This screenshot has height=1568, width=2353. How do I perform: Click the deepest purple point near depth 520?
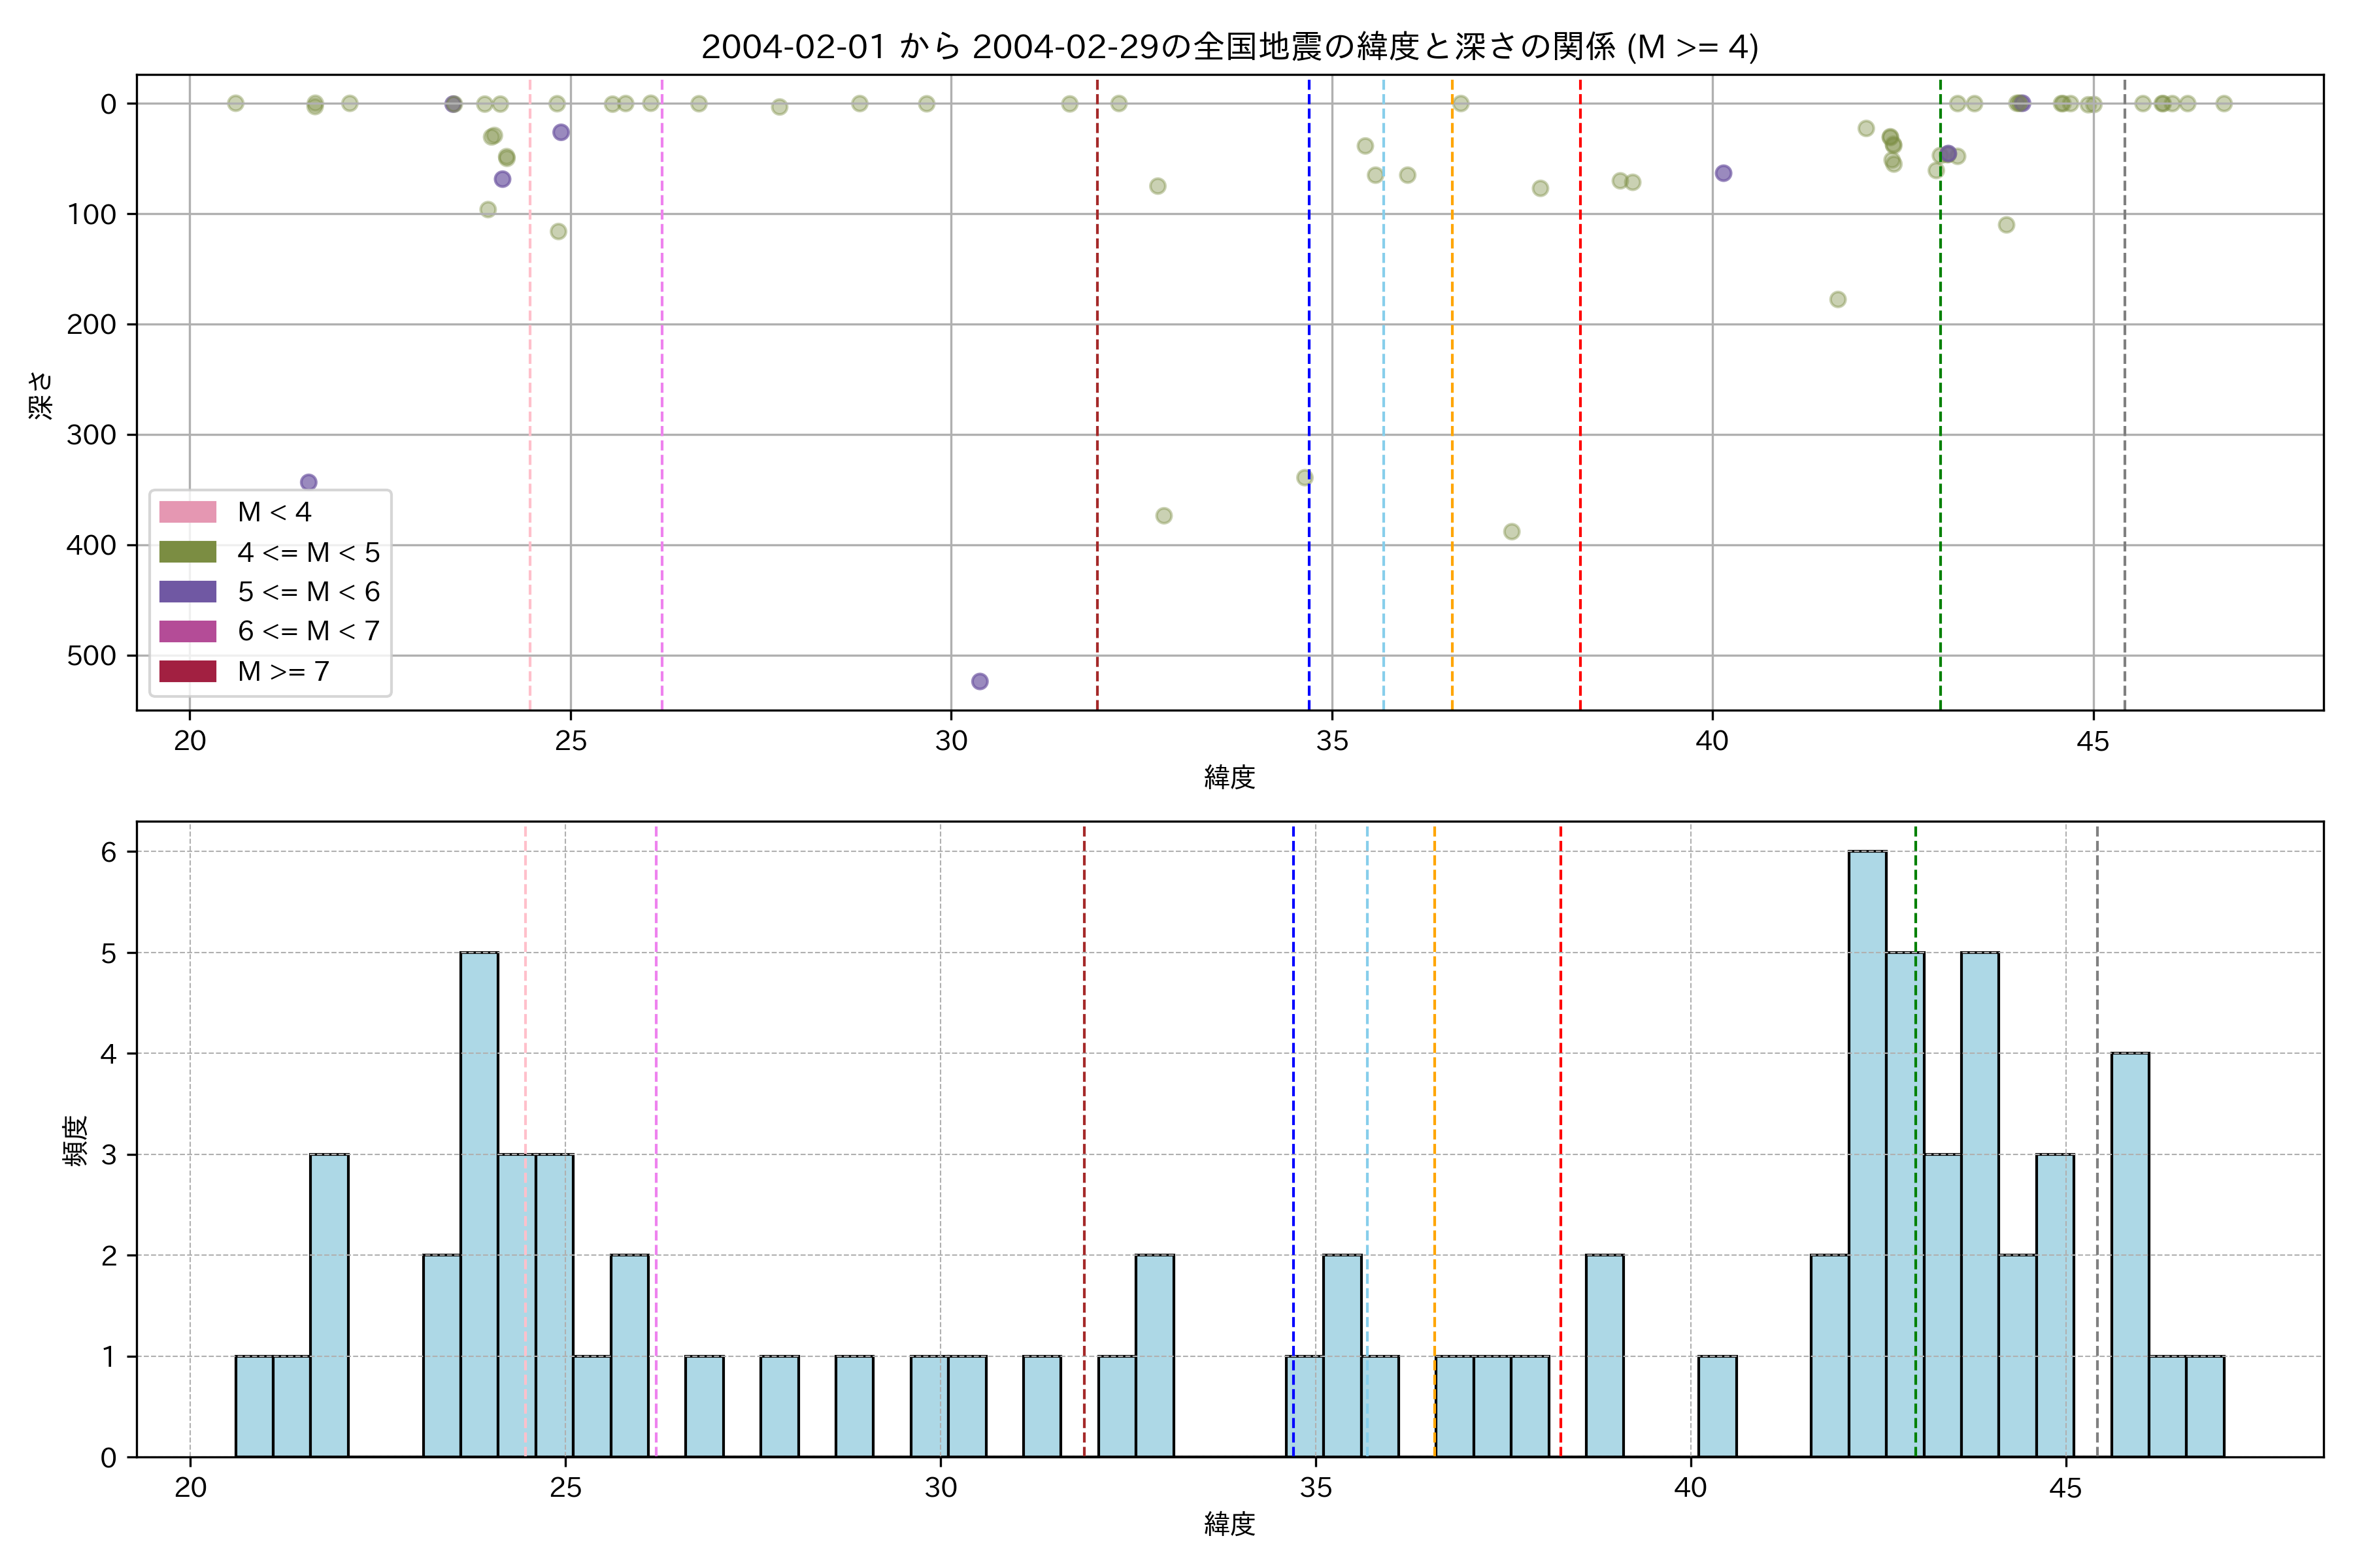(x=979, y=681)
